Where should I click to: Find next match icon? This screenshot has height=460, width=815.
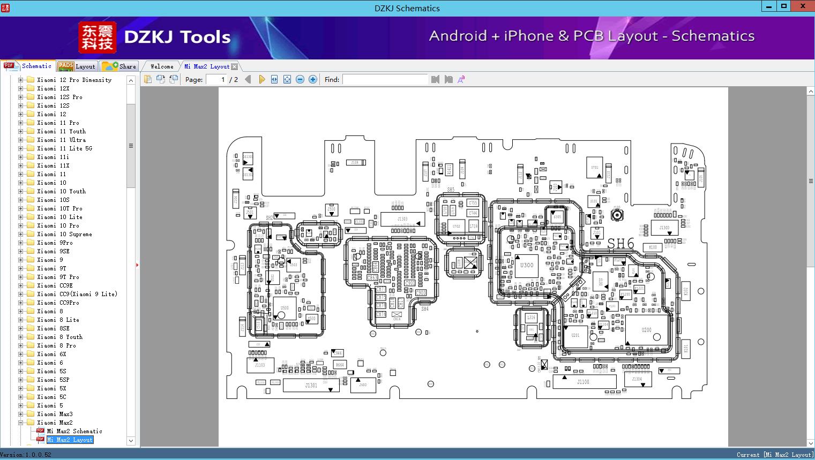(x=448, y=79)
